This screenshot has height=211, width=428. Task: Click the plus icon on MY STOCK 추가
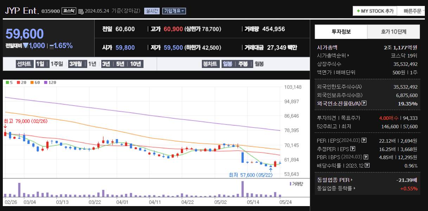(358, 11)
